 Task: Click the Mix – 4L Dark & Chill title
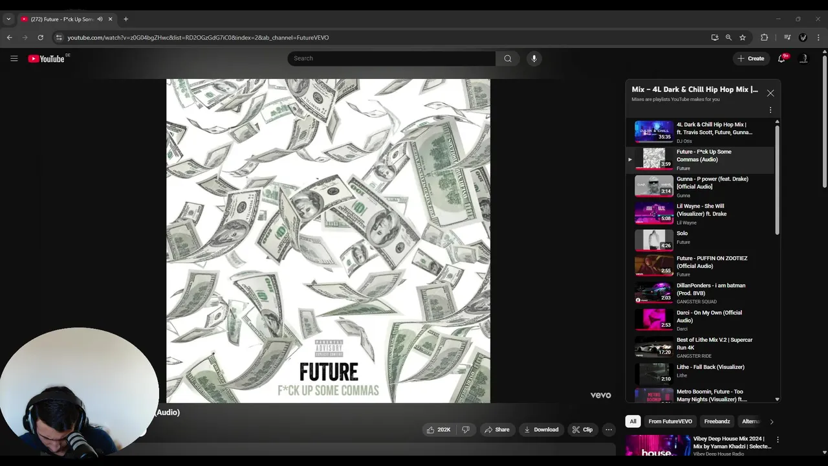[x=695, y=89]
